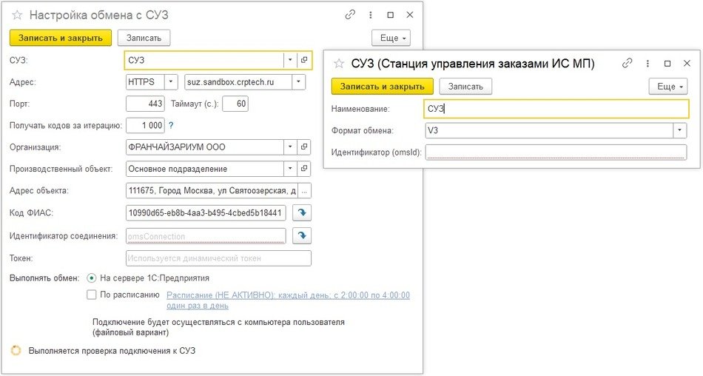Image resolution: width=703 pixels, height=376 pixels.
Task: Expand the Формат обмена V3 dropdown
Action: pos(679,131)
